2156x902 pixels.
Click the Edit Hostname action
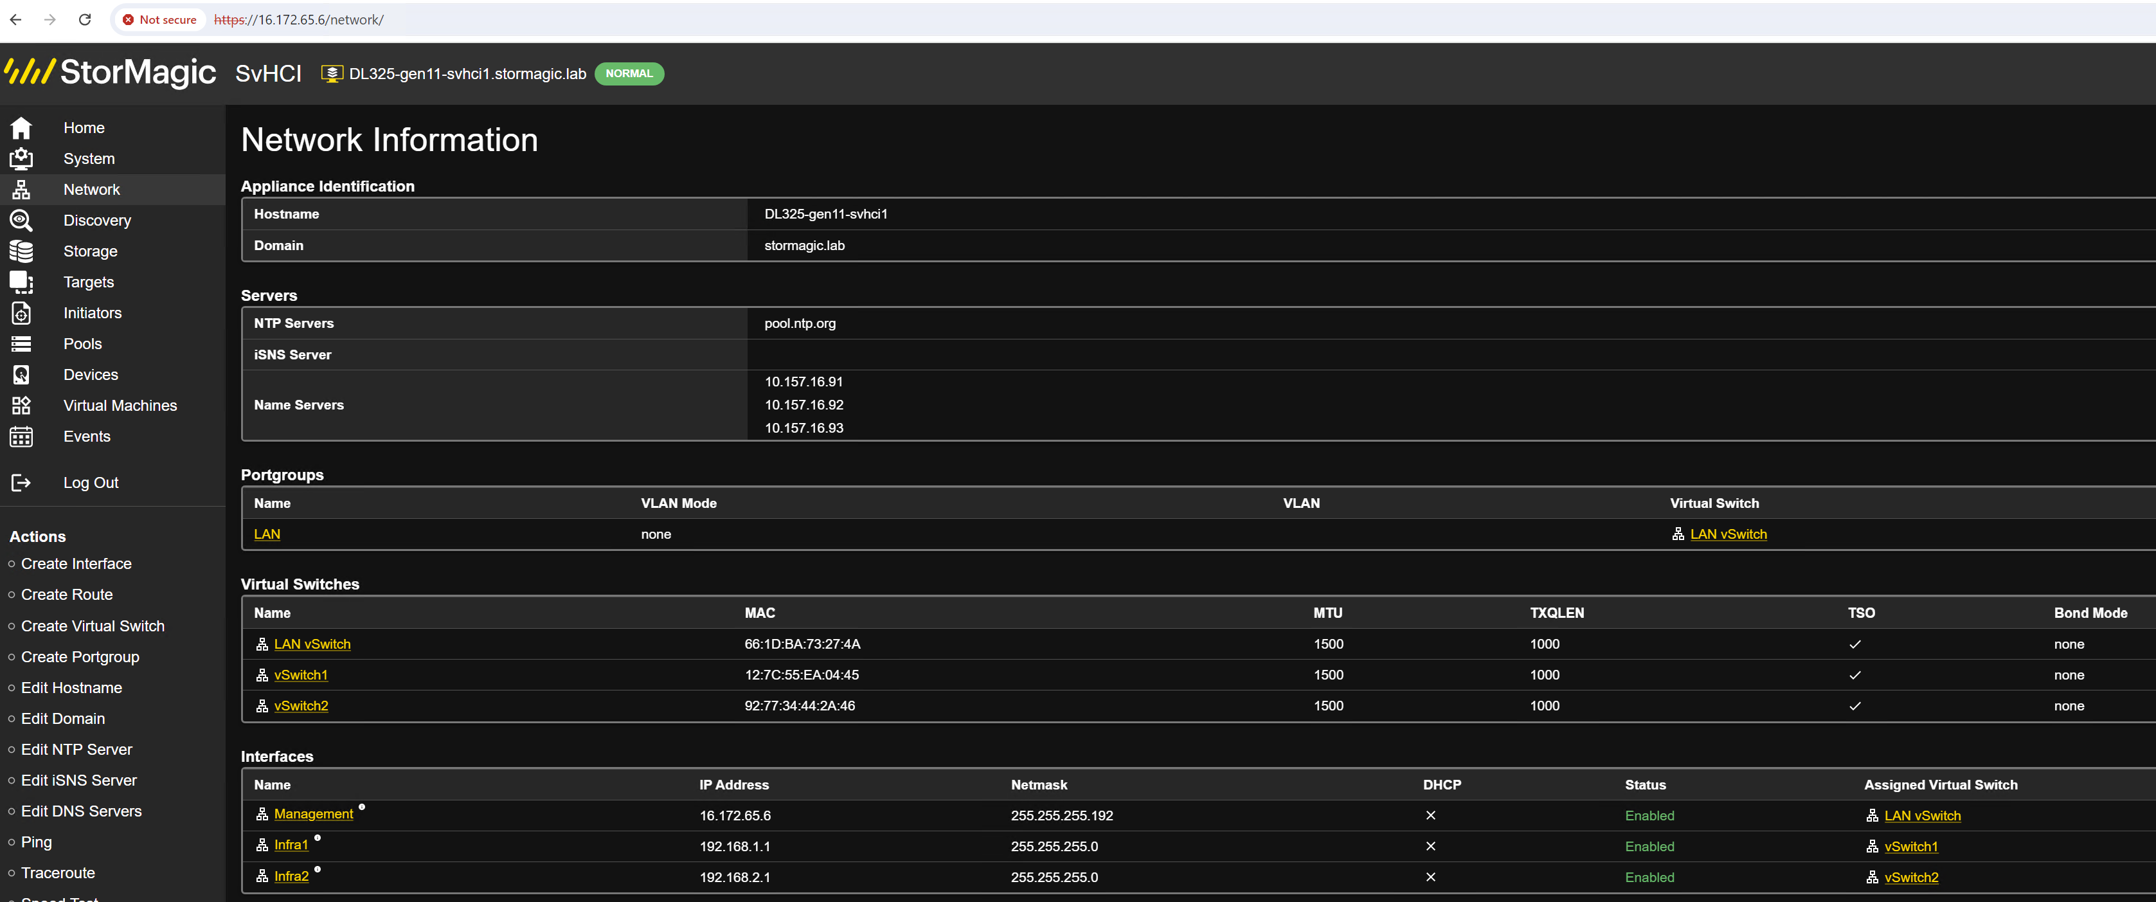click(71, 688)
